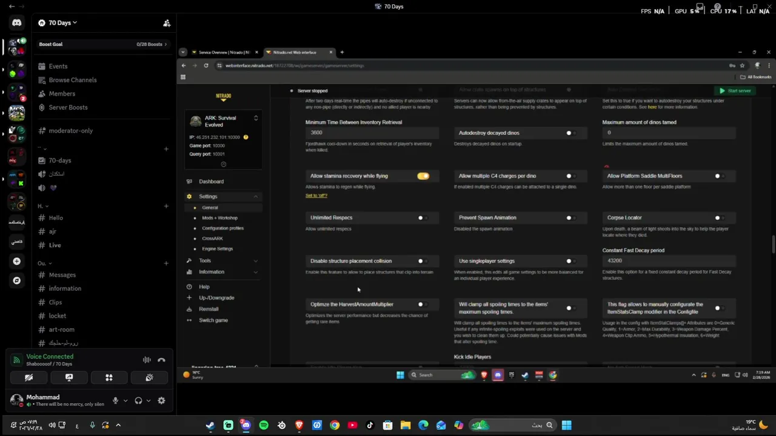The width and height of the screenshot is (776, 436).
Task: Open TikTok from the taskbar
Action: pyautogui.click(x=370, y=425)
